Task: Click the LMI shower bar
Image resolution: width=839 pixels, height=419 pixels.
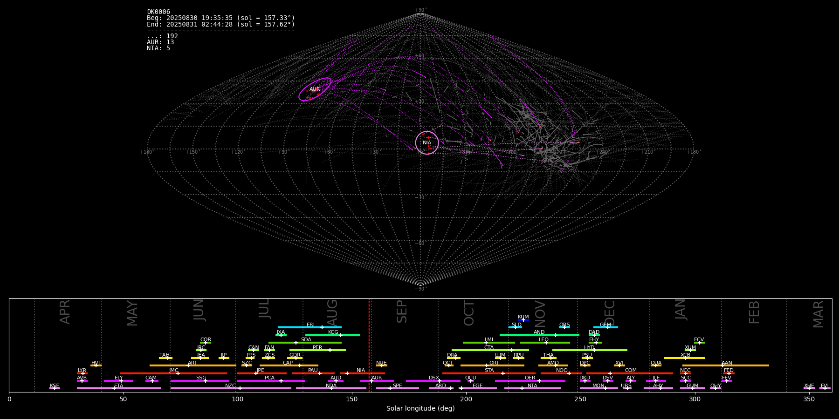Action: point(489,343)
